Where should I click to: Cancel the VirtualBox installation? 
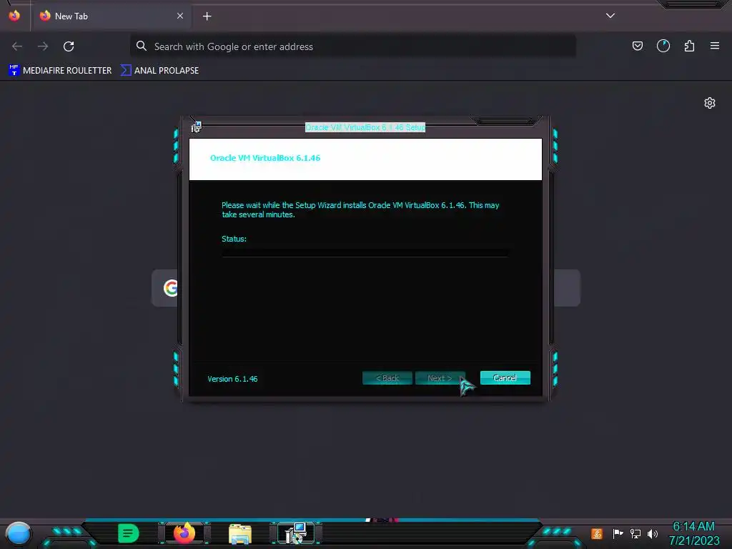pos(505,377)
